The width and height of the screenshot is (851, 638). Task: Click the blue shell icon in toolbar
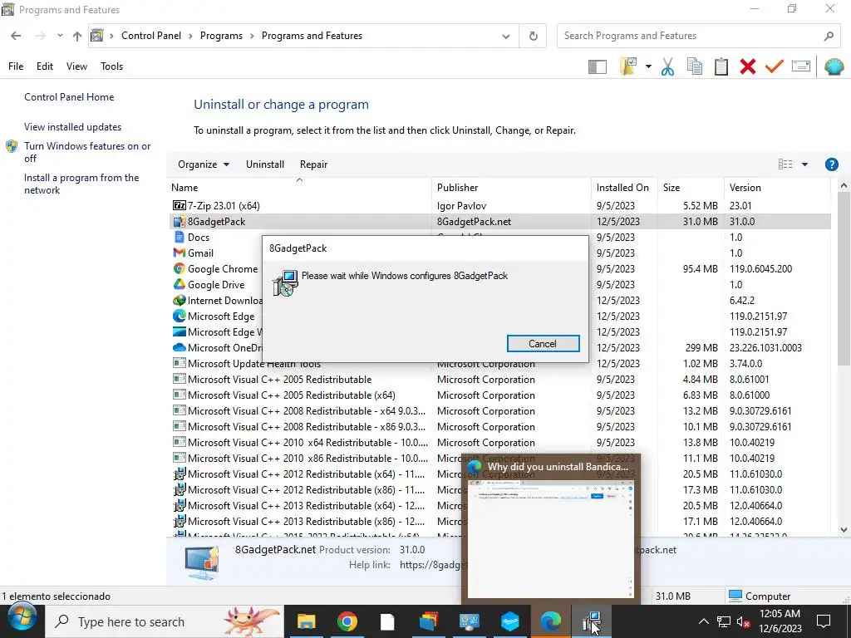pyautogui.click(x=834, y=66)
